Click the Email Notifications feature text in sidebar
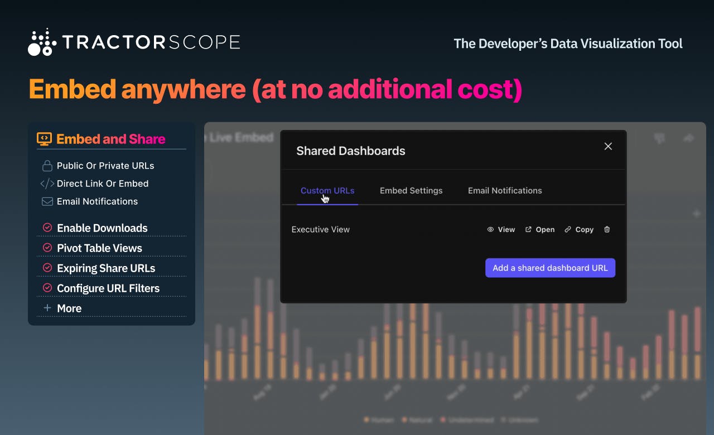 click(97, 201)
